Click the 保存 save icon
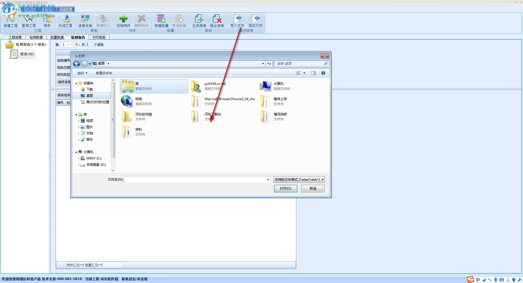The height and width of the screenshot is (283, 523). [47, 21]
